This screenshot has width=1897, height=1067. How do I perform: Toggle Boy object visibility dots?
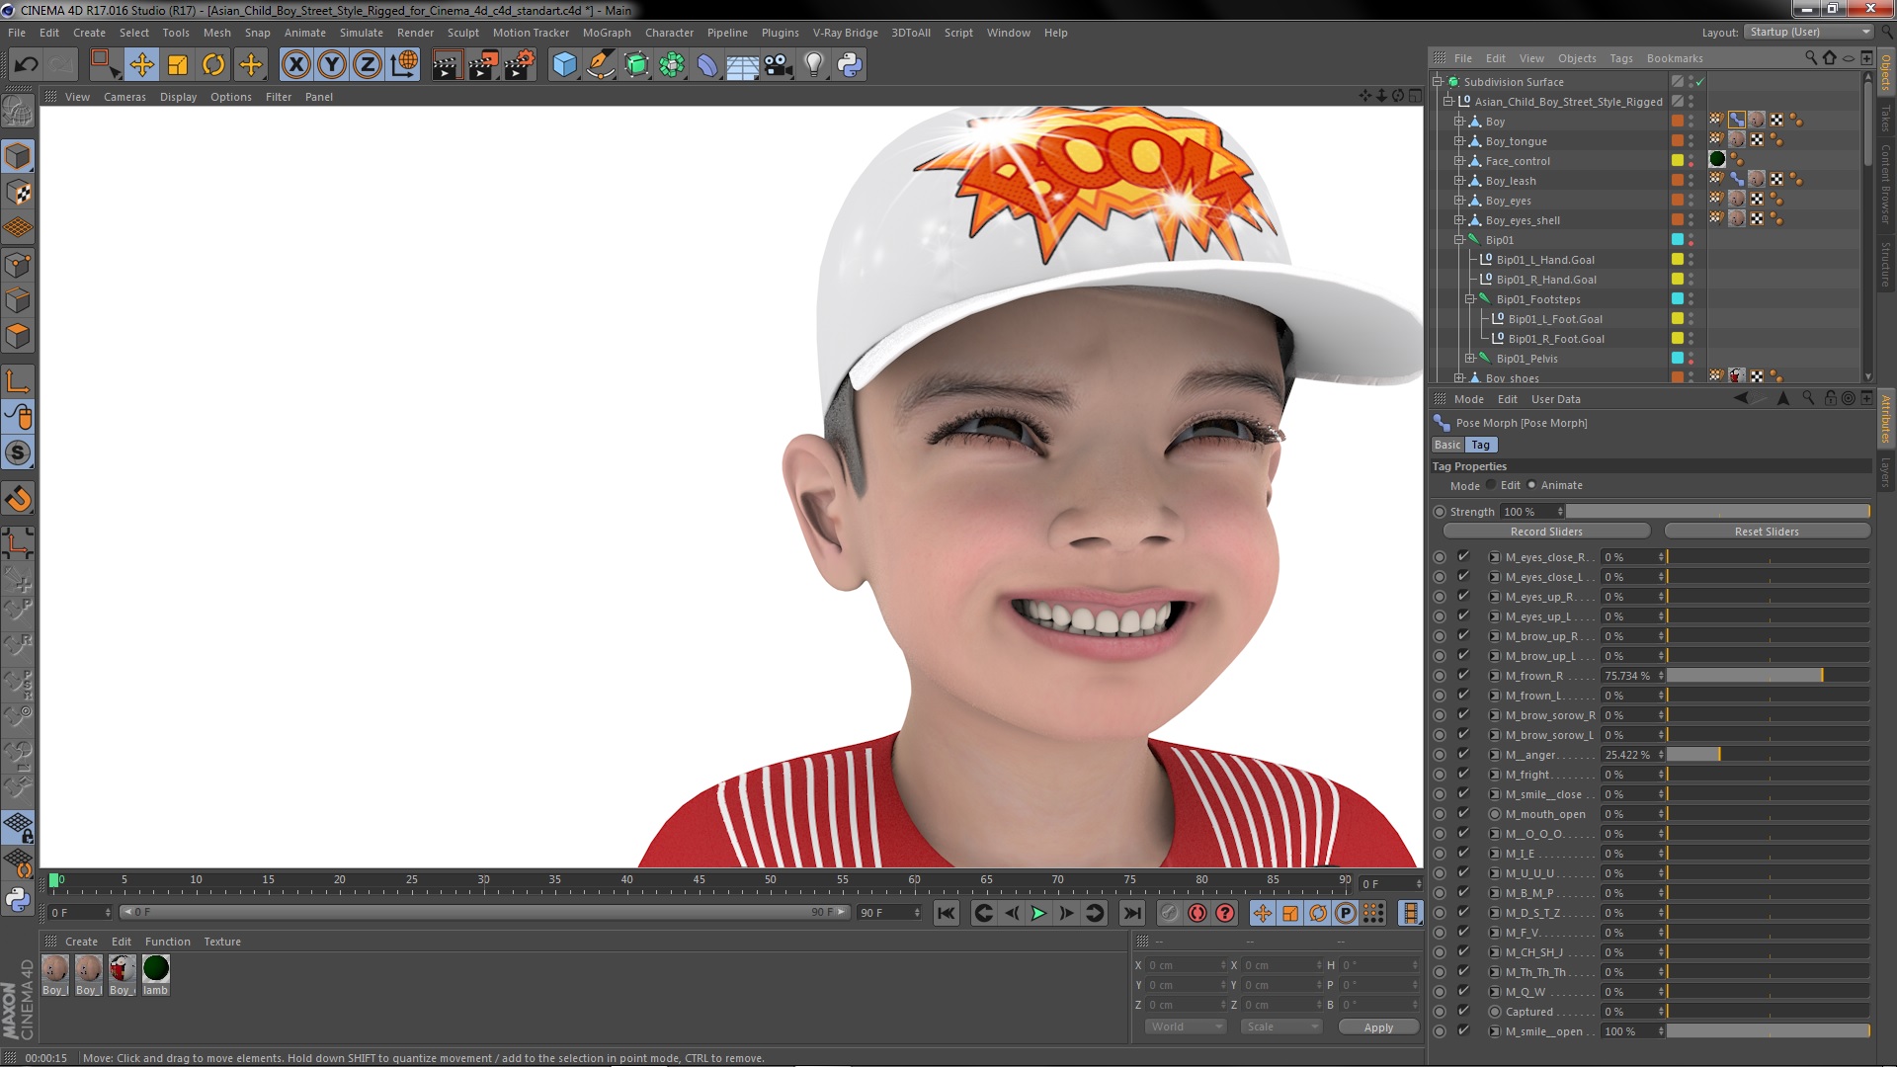1691,122
